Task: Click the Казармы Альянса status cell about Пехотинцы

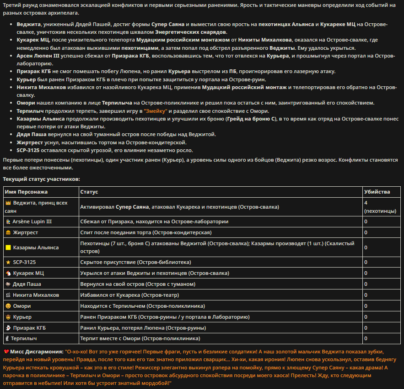Action: [221, 247]
